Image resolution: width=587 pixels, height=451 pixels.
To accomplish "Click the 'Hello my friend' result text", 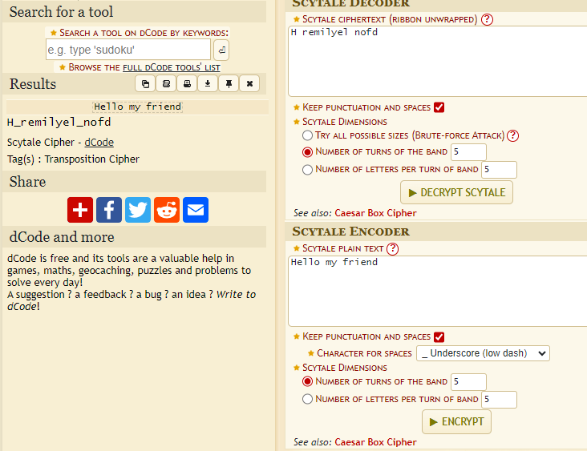I will point(137,107).
